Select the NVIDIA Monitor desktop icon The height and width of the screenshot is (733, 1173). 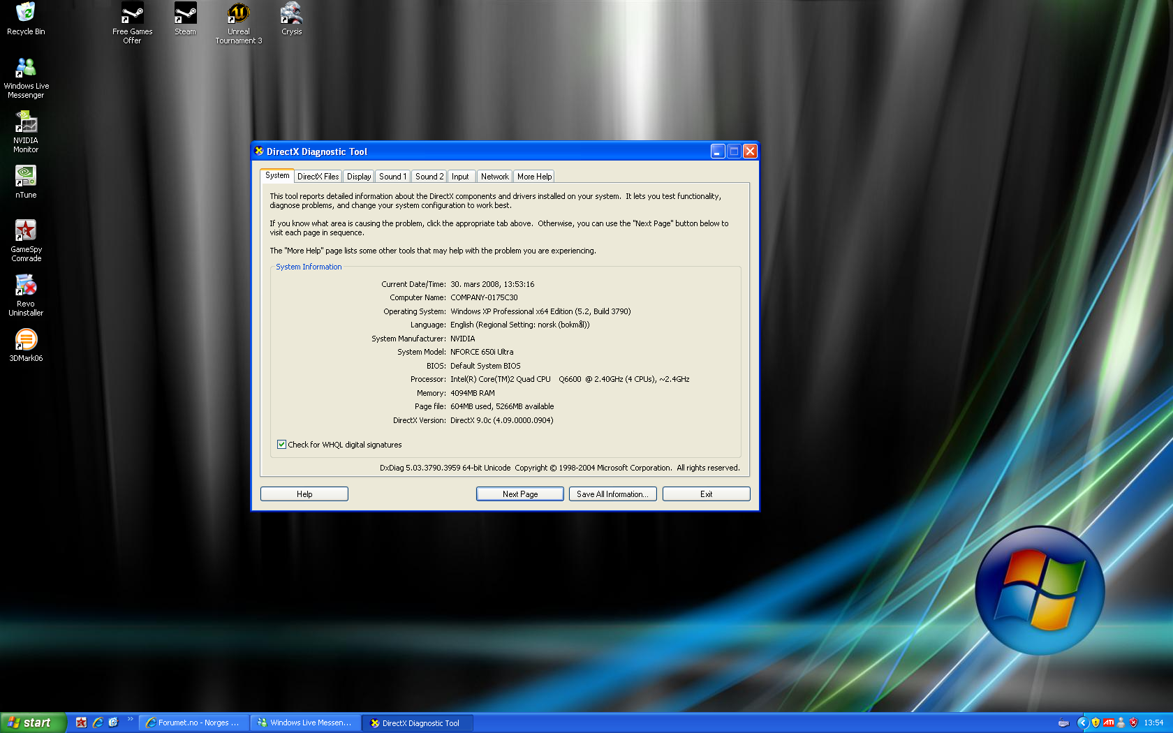tap(26, 132)
